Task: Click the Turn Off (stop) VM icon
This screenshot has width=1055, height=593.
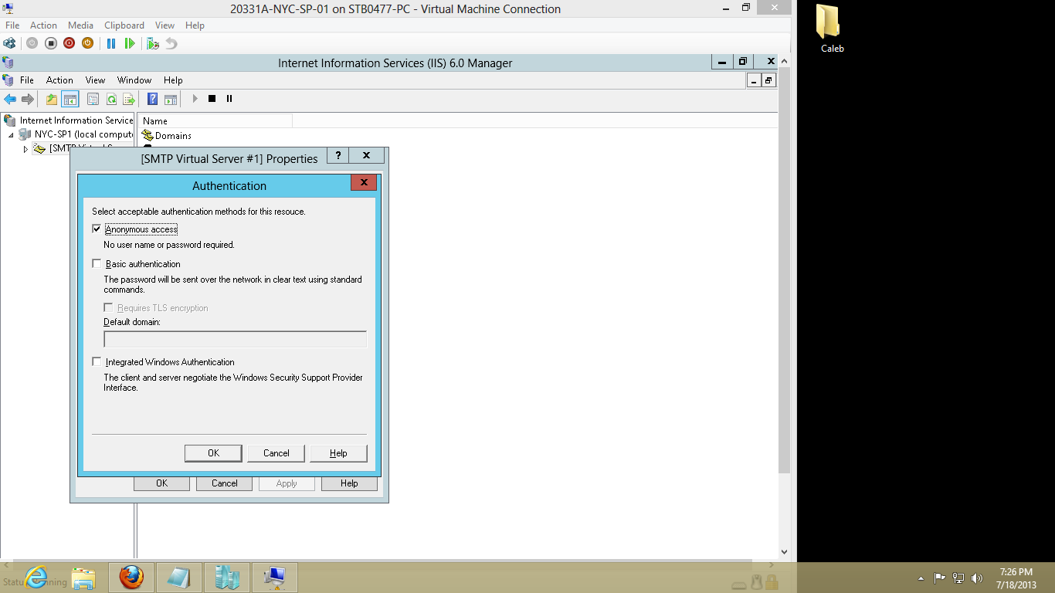Action: point(51,43)
